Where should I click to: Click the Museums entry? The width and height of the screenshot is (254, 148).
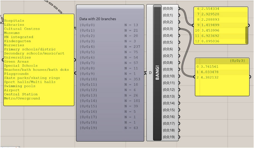pyautogui.click(x=12, y=33)
